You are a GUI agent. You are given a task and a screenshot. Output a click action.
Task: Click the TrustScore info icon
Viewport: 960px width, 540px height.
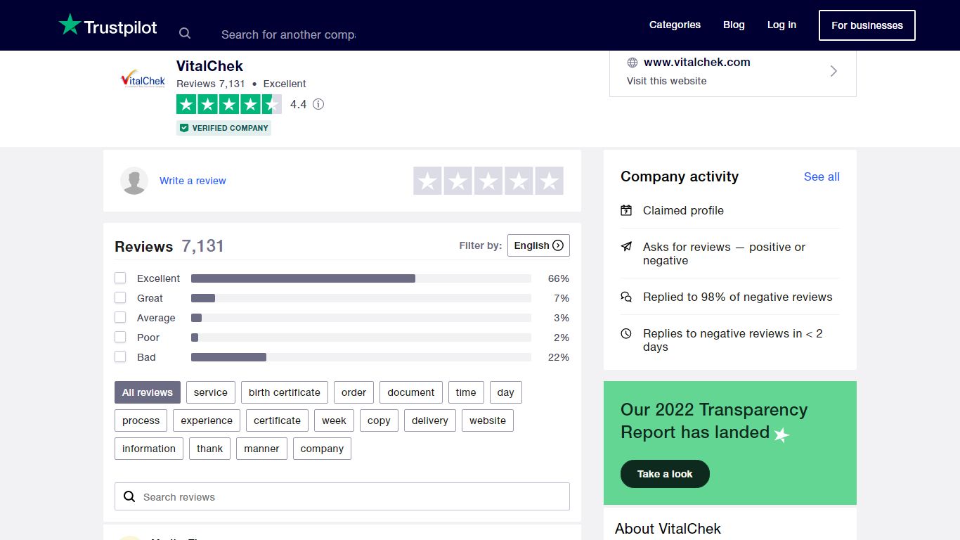[x=318, y=104]
